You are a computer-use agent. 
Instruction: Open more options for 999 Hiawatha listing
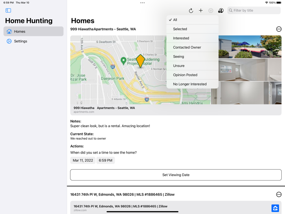pos(278,29)
